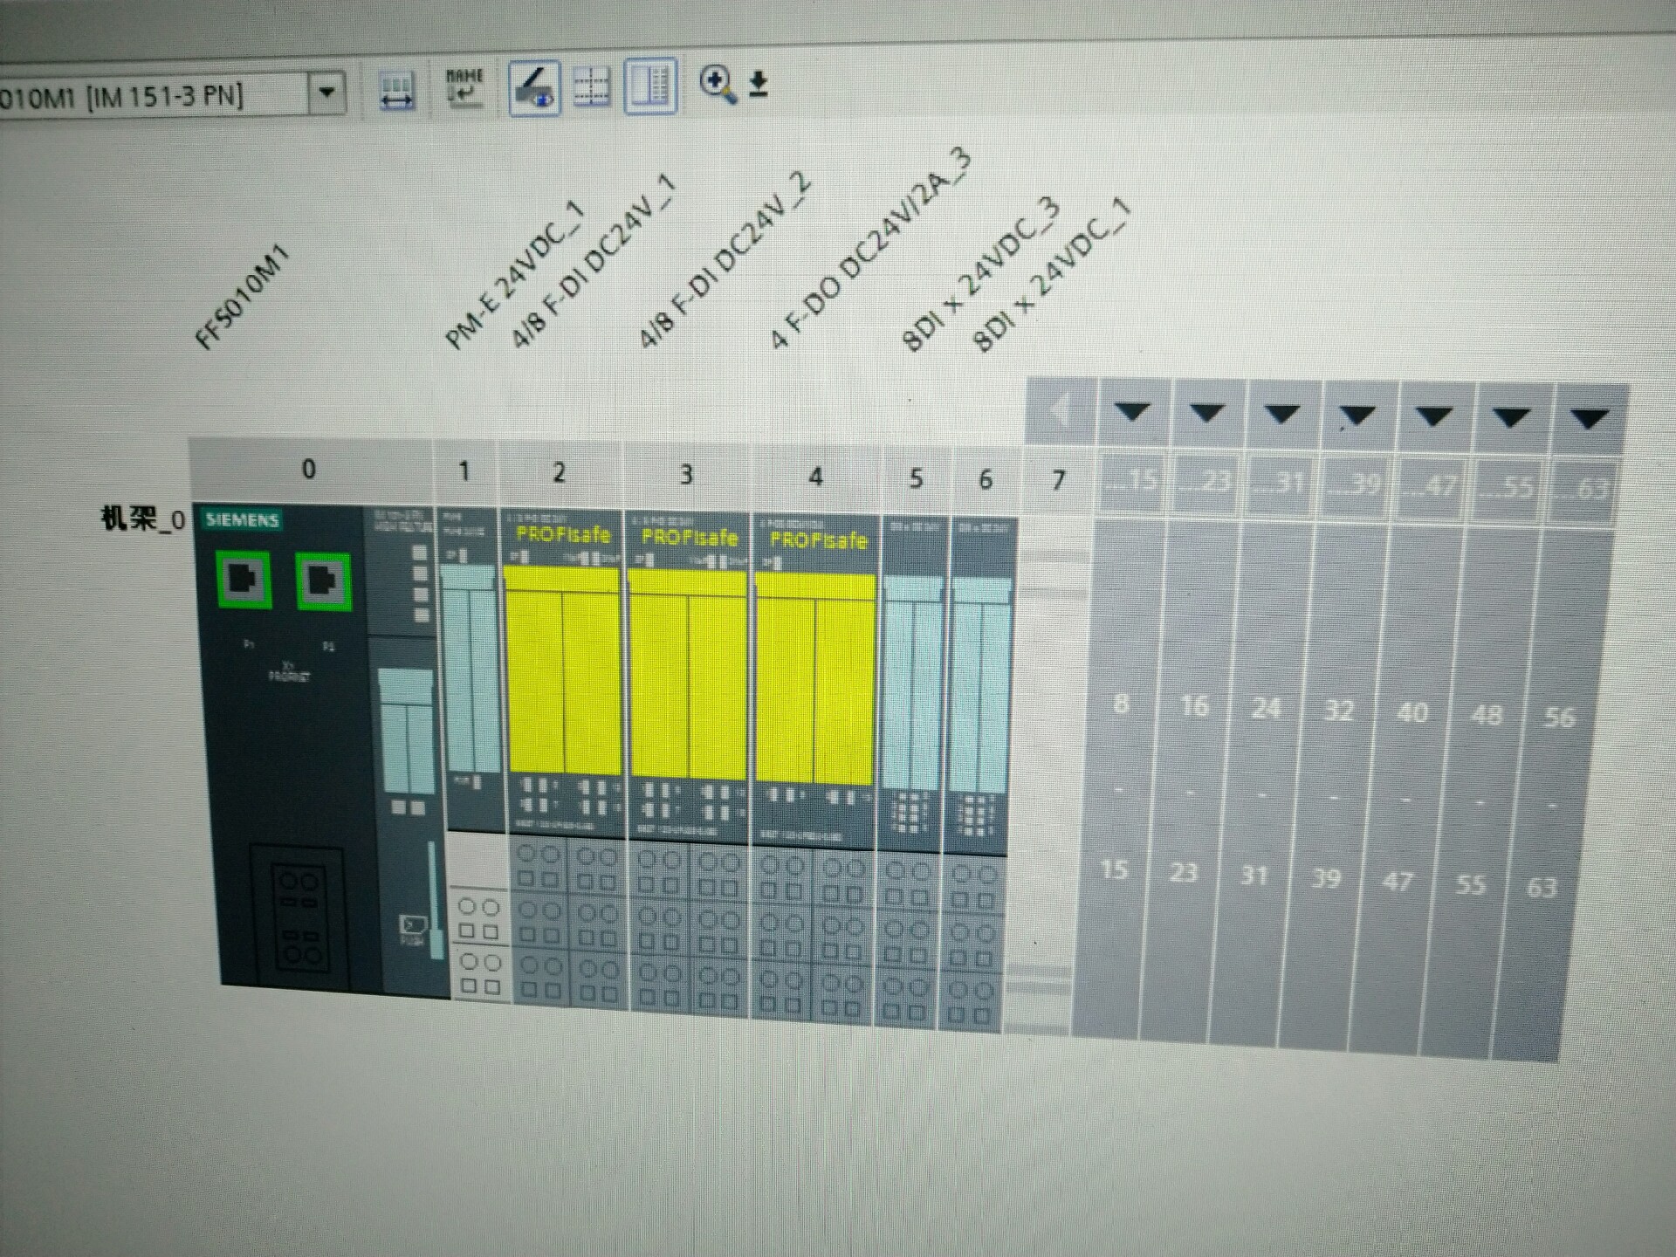1676x1257 pixels.
Task: Collapse slot groups with the left arrow button
Action: (1061, 409)
